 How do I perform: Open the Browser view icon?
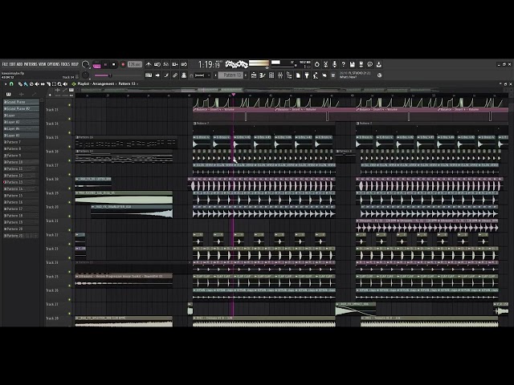click(289, 75)
